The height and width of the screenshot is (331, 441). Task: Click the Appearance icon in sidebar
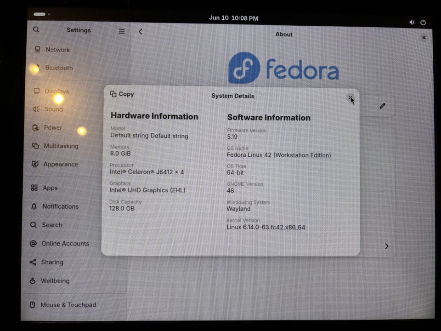[35, 164]
